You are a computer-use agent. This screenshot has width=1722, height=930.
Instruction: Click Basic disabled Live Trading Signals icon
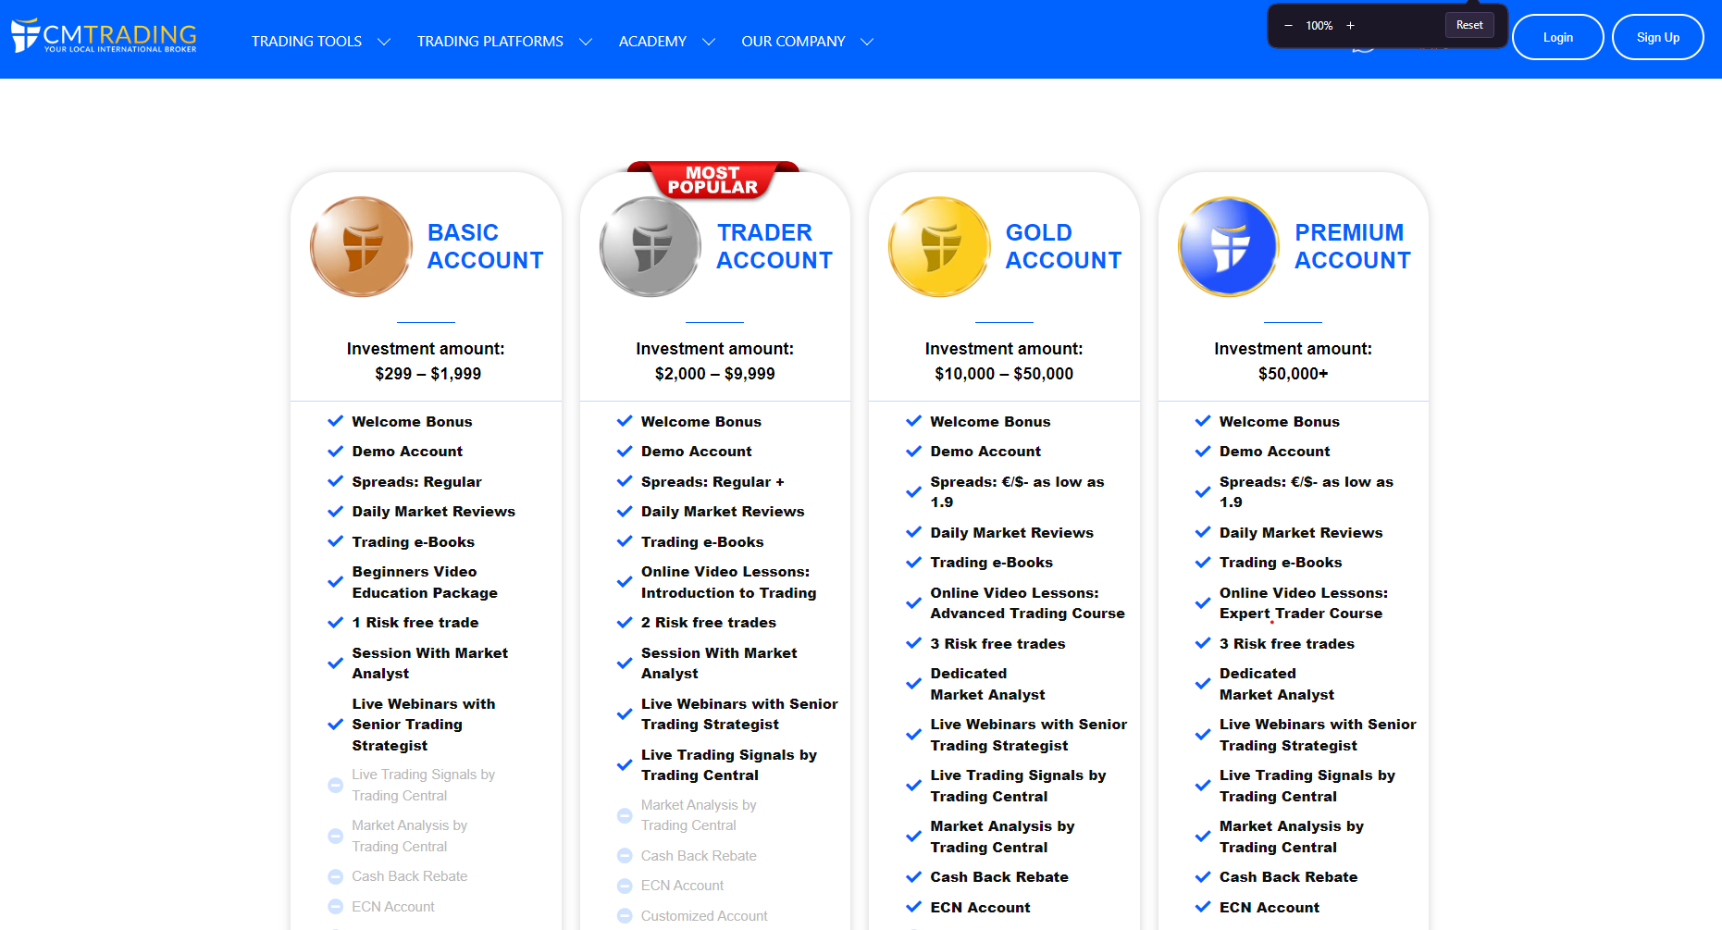tap(336, 785)
